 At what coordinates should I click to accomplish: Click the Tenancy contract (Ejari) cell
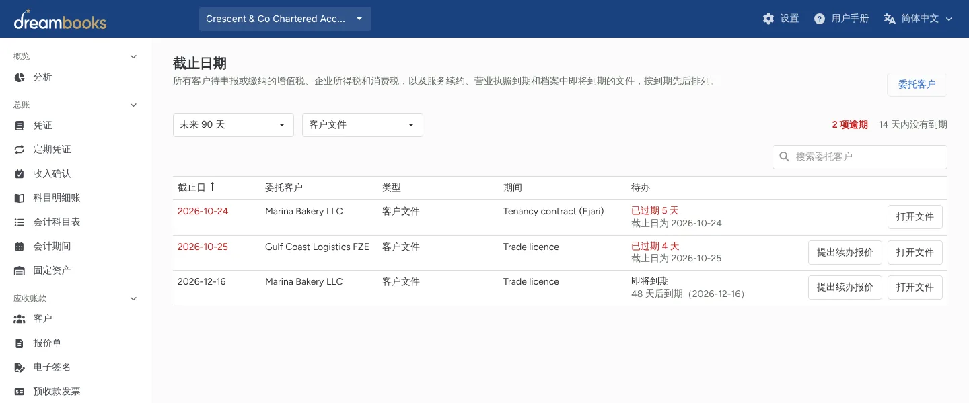click(x=554, y=211)
